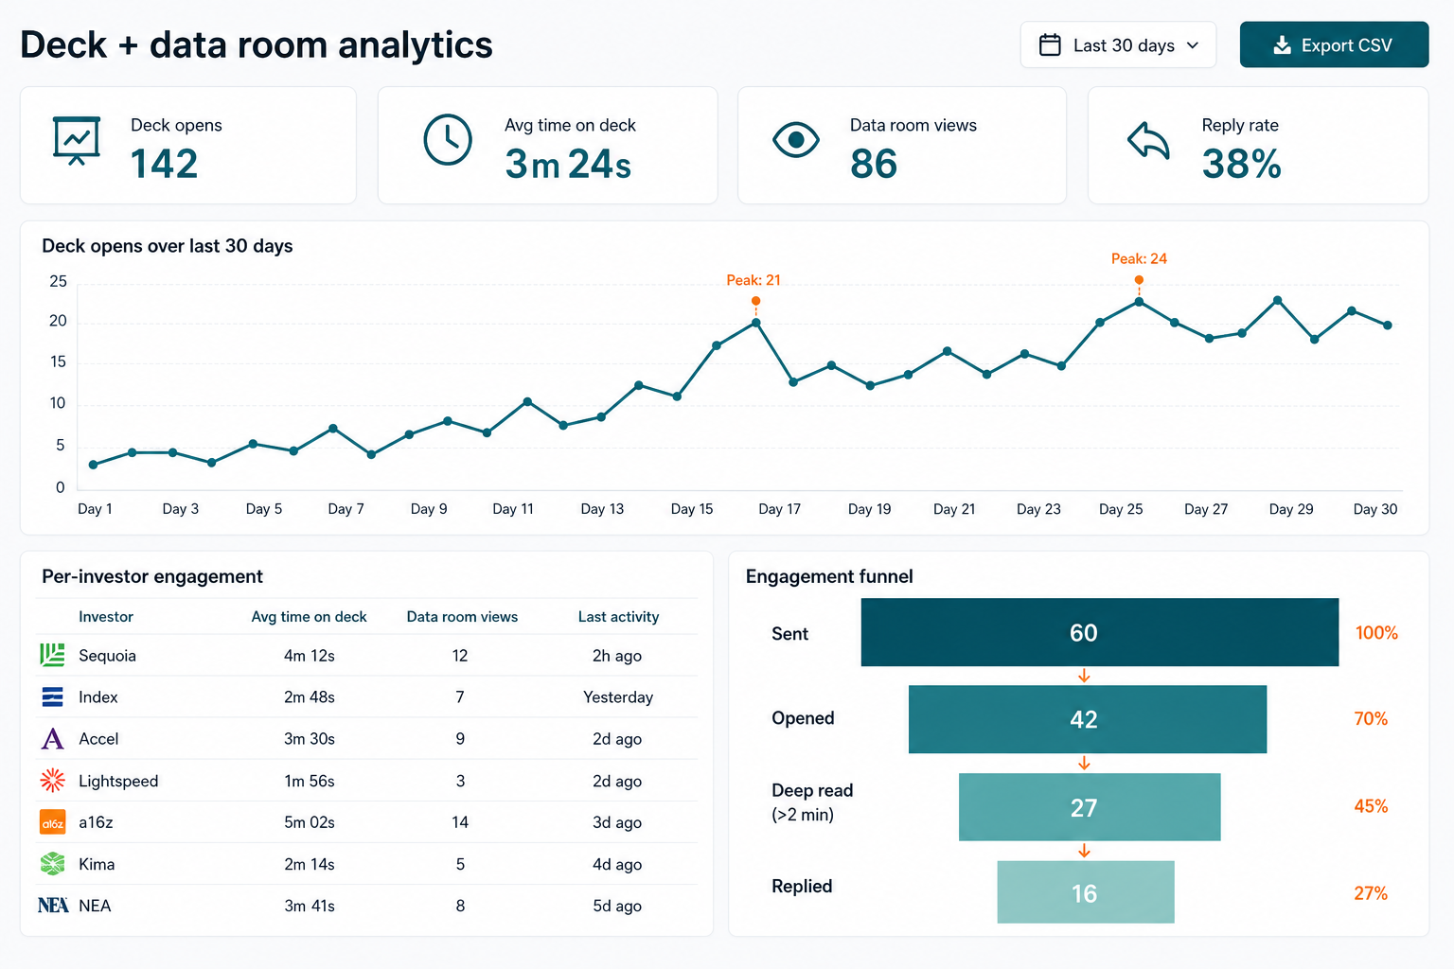The height and width of the screenshot is (969, 1454).
Task: Click the reply arrow icon for Reply rate
Action: point(1148,141)
